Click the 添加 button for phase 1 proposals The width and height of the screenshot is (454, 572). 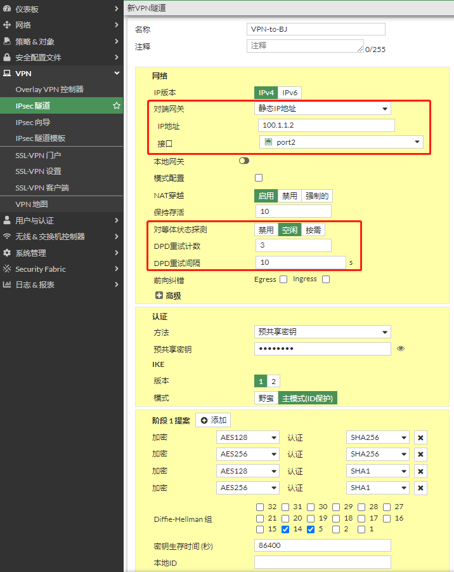[x=213, y=420]
